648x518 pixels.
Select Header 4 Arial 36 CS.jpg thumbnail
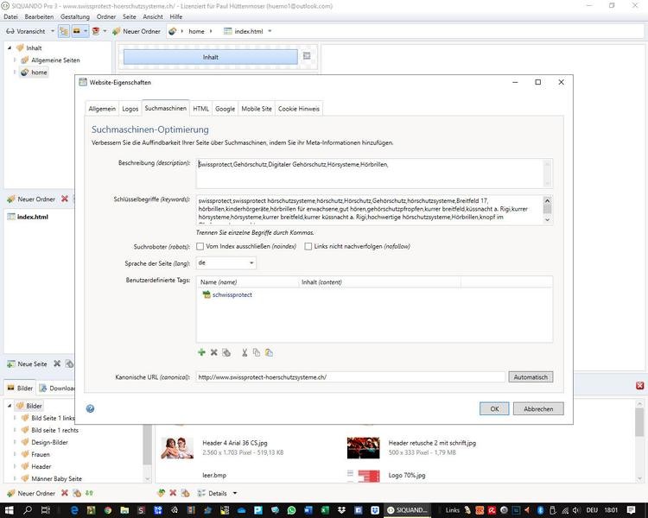click(177, 448)
